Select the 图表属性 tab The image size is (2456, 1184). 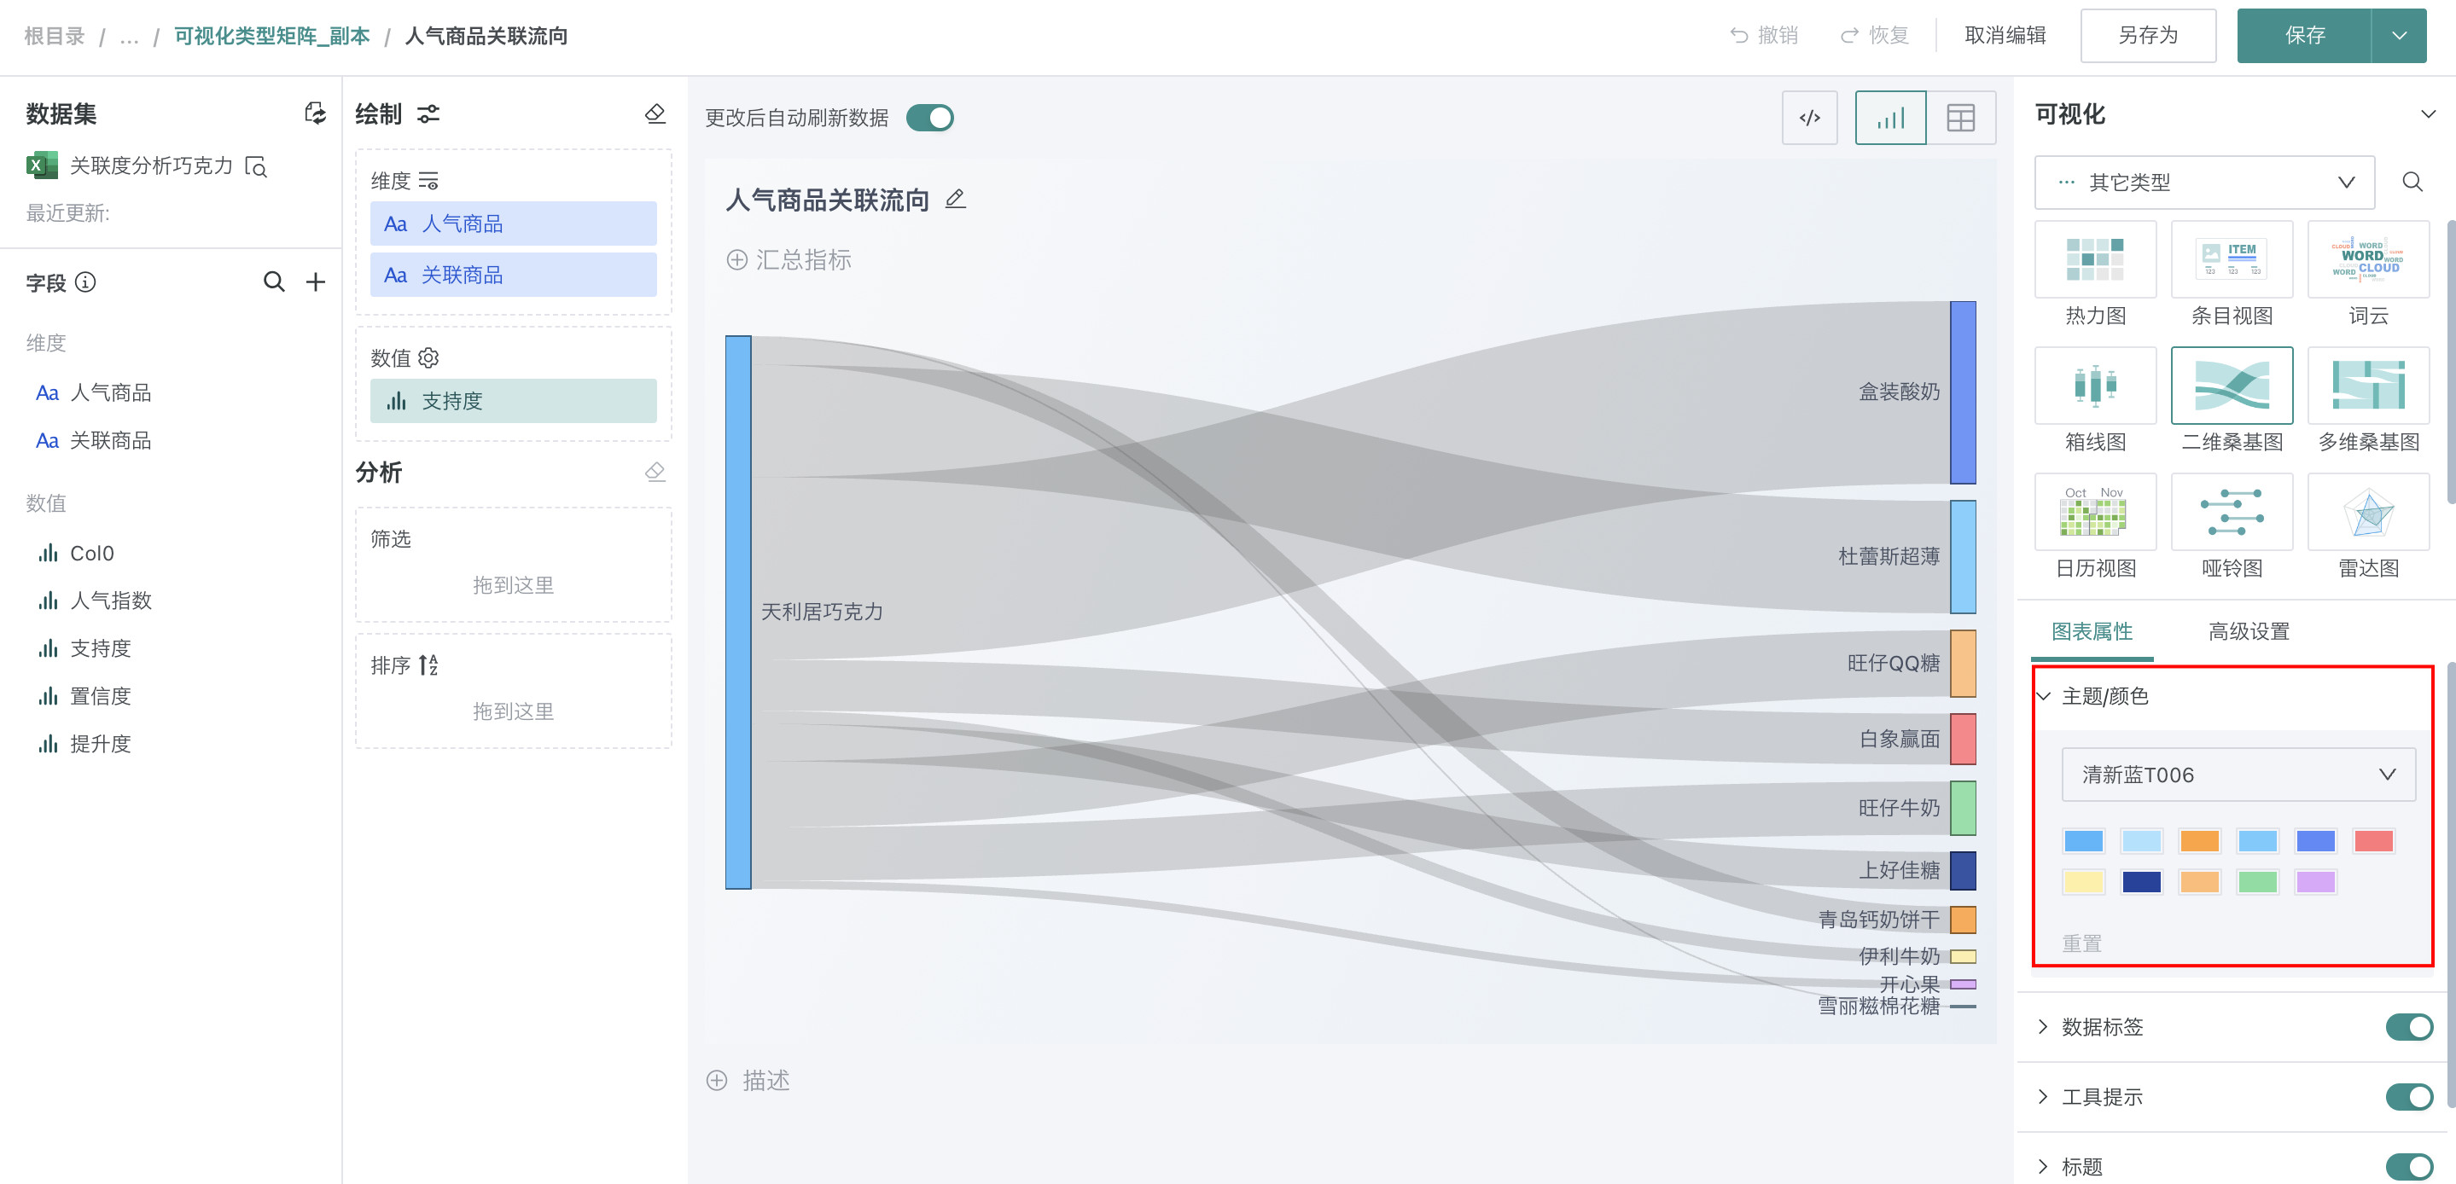tap(2092, 631)
